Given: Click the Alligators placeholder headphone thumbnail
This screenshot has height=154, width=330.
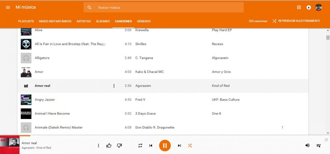Looking at the screenshot, I should (x=26, y=58).
